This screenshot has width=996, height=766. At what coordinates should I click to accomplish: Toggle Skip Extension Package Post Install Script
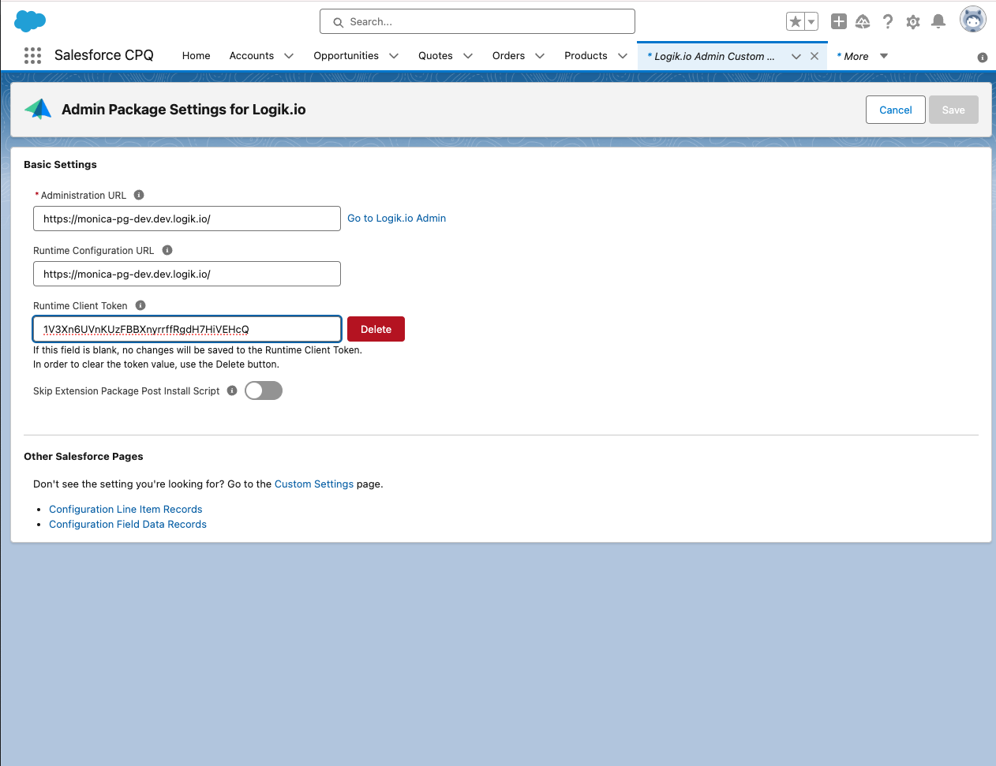point(264,390)
